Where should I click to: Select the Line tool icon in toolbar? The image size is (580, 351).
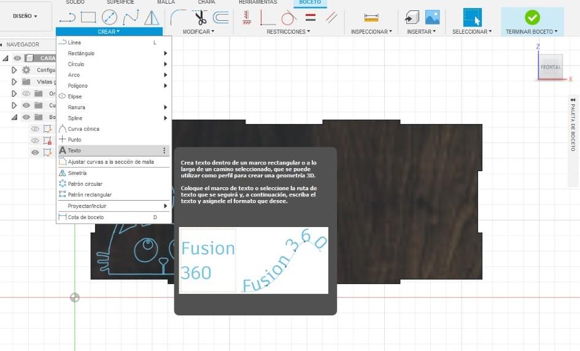[68, 17]
